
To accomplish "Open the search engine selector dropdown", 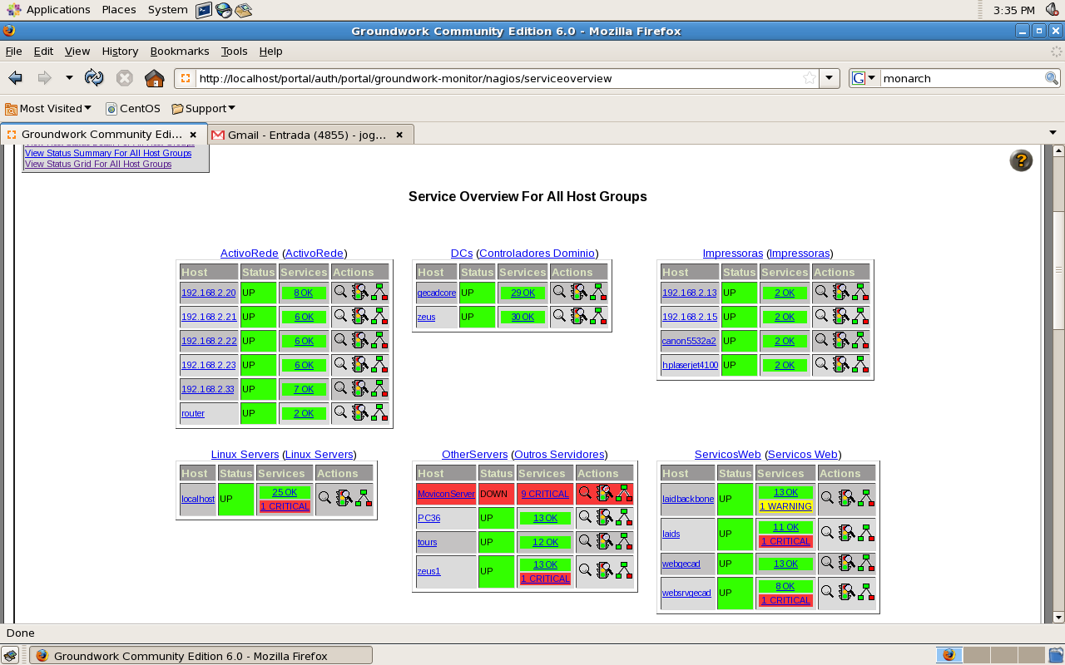I will 864,78.
